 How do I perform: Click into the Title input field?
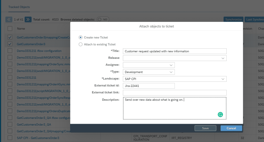point(175,51)
